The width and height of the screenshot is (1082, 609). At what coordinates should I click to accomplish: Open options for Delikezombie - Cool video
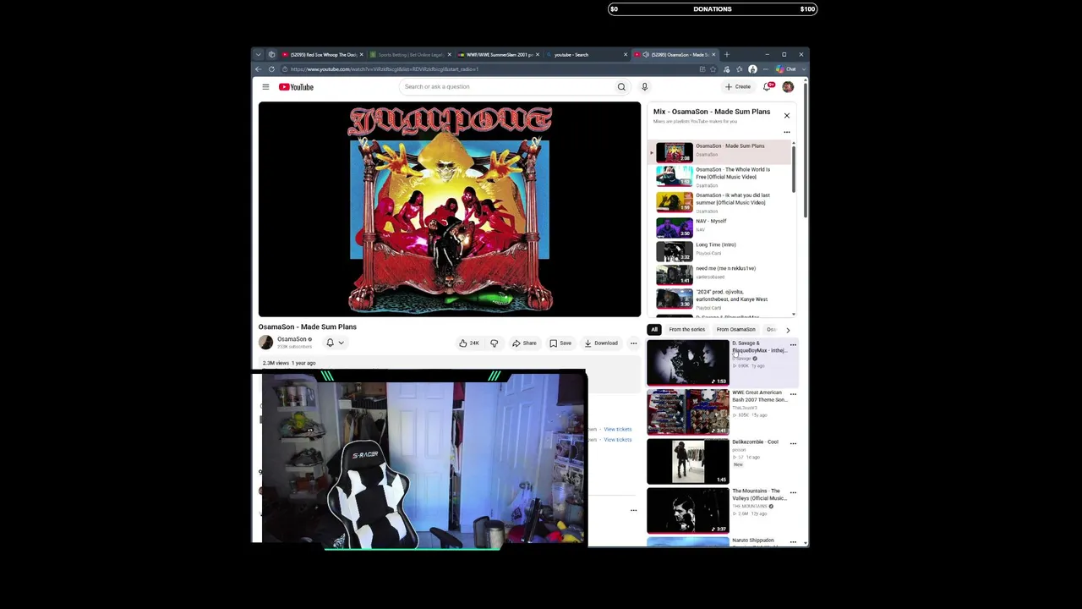(x=793, y=443)
